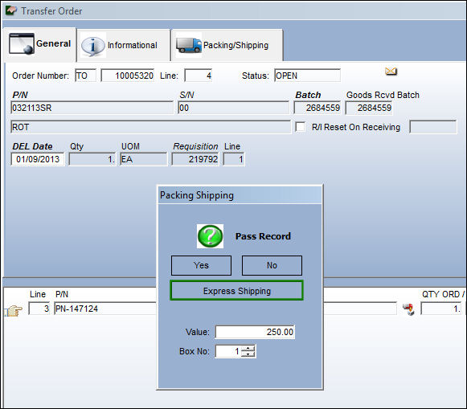Toggle R/I Reset On Receiving checkbox

coord(301,127)
